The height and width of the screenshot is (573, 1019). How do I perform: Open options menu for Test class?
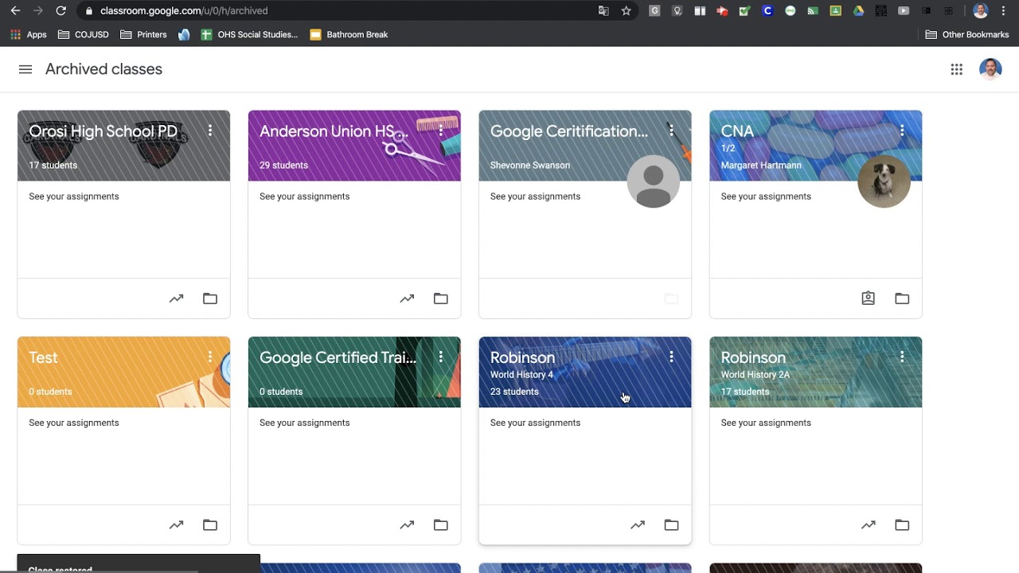point(210,357)
